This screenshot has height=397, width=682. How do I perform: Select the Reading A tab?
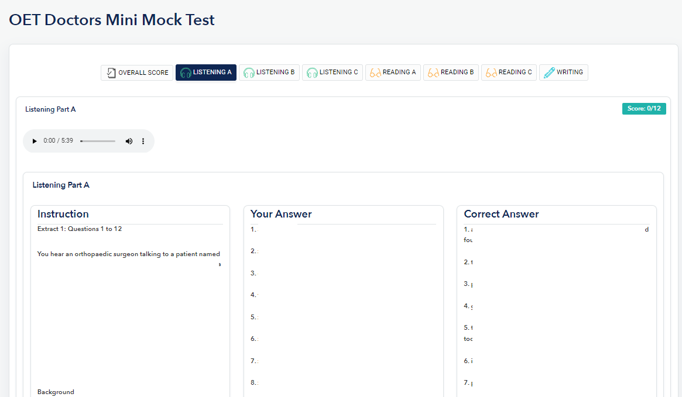(393, 72)
